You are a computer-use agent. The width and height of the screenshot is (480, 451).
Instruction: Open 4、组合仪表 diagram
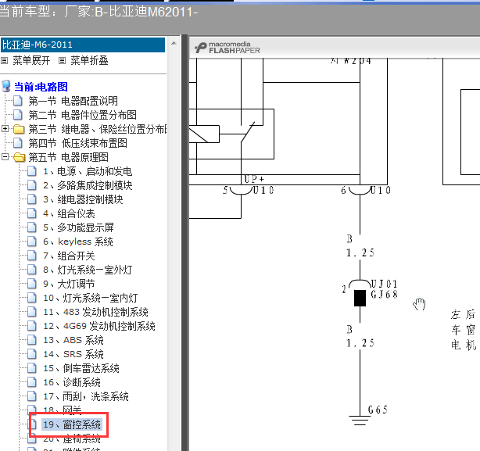69,213
